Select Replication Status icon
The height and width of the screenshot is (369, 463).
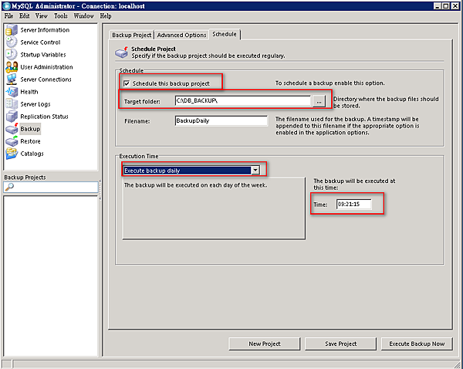pyautogui.click(x=12, y=117)
